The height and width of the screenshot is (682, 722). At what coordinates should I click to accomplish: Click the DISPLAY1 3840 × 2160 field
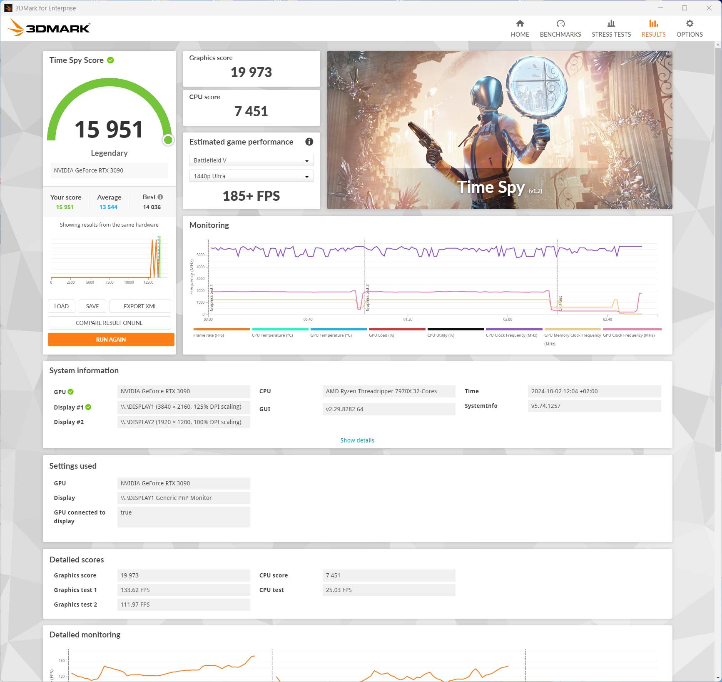point(184,407)
